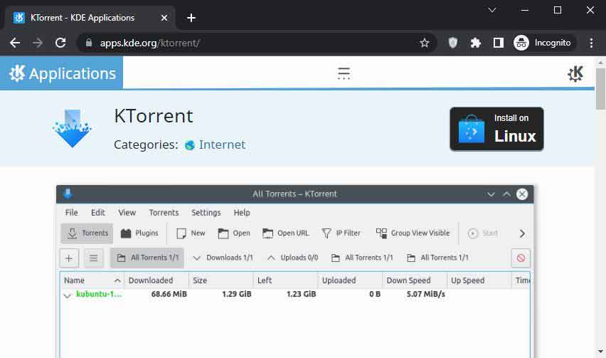This screenshot has height=358, width=606.
Task: Click the address bar URL field
Action: (255, 43)
